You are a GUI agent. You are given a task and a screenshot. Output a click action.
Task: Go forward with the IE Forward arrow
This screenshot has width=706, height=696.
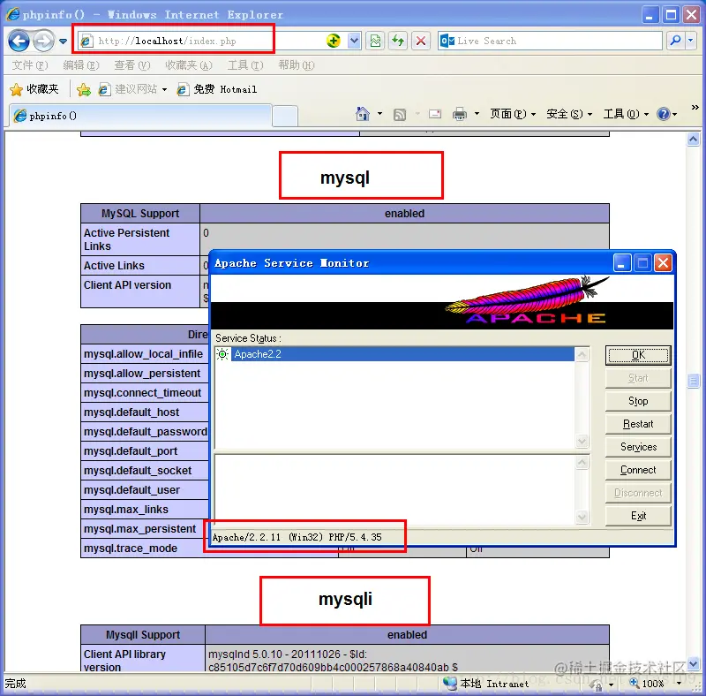43,41
